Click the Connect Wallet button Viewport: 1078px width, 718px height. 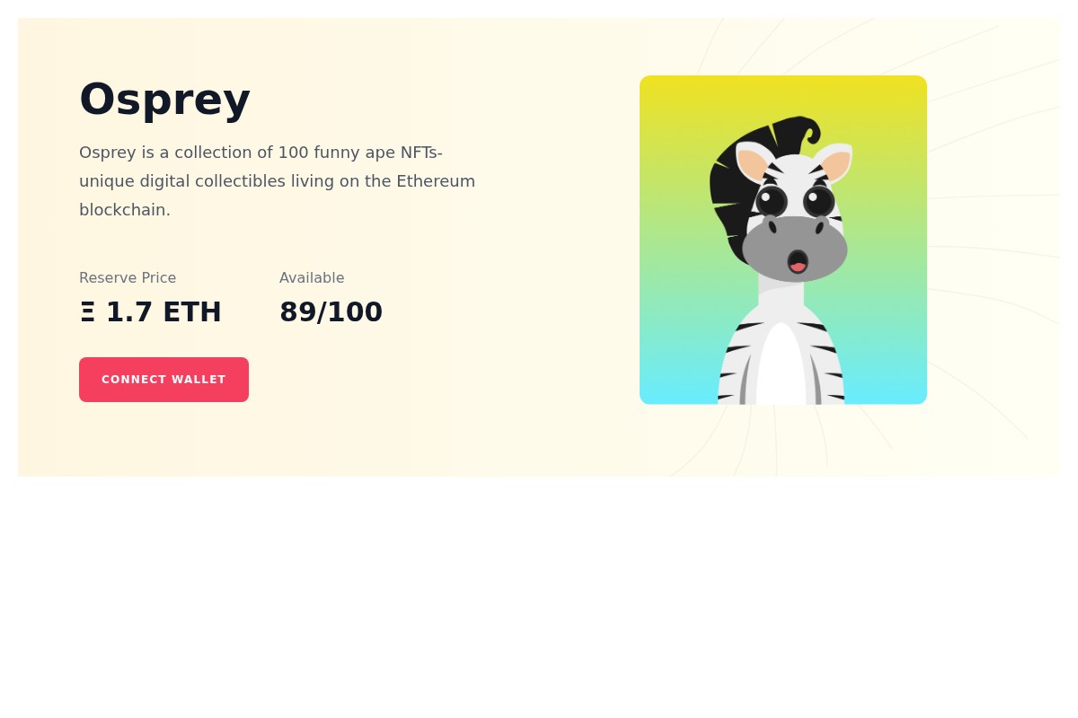(x=163, y=380)
